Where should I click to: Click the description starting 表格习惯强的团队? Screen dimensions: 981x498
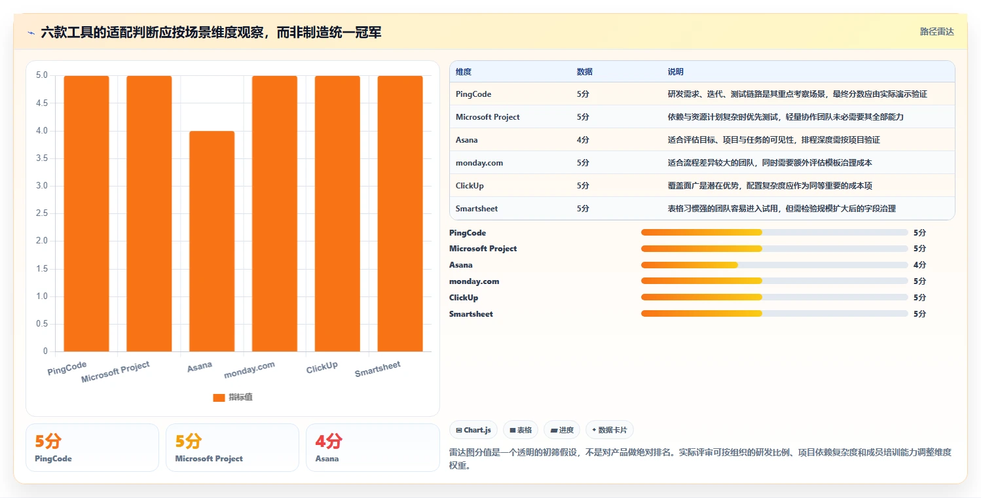pos(782,209)
